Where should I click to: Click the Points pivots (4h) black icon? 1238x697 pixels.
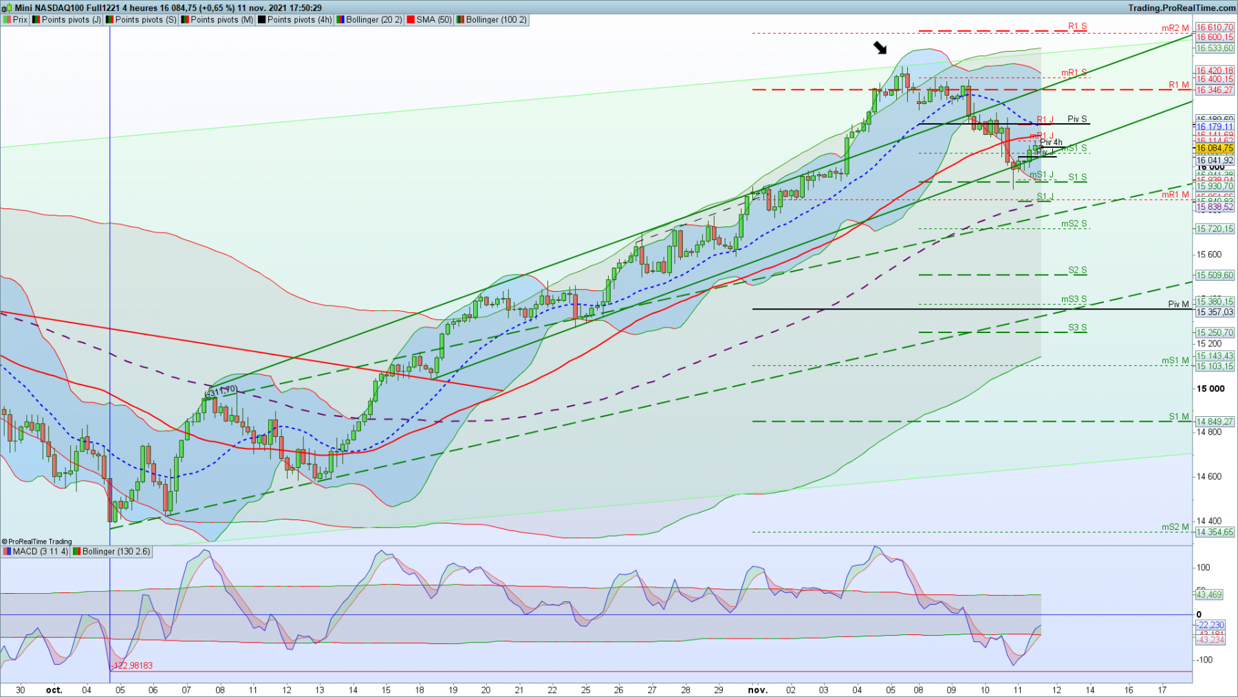[x=262, y=20]
